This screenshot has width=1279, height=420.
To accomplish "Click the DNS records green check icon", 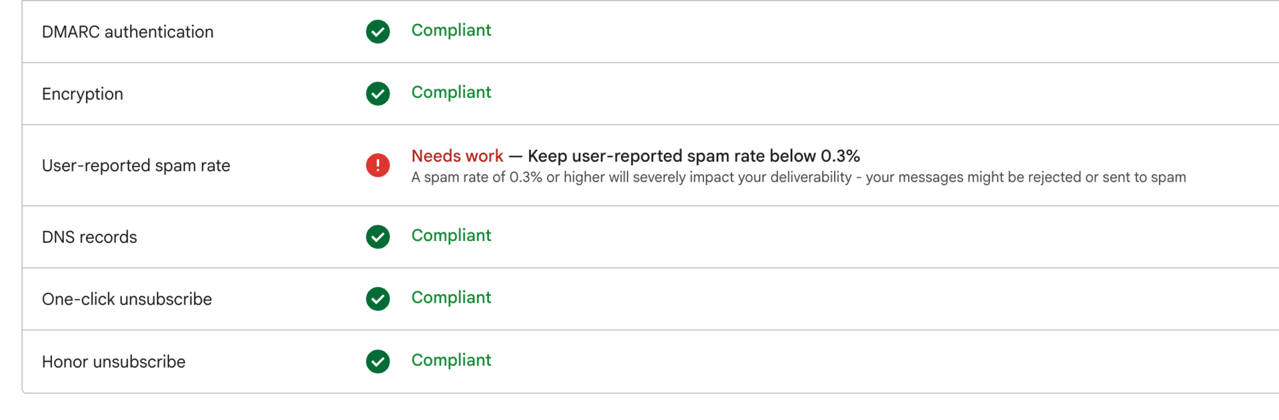I will click(x=378, y=236).
